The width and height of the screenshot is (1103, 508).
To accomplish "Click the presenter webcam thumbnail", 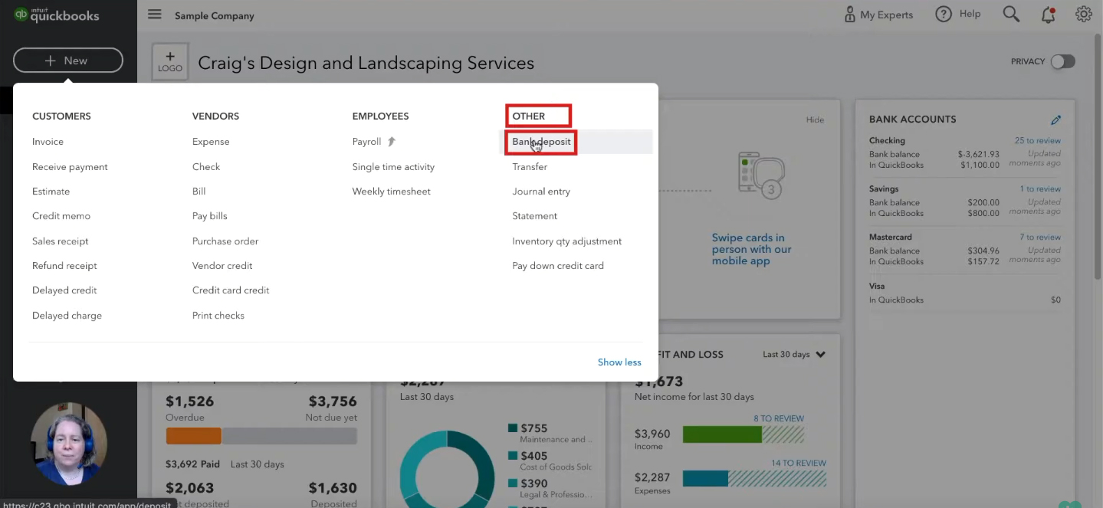I will 68,444.
